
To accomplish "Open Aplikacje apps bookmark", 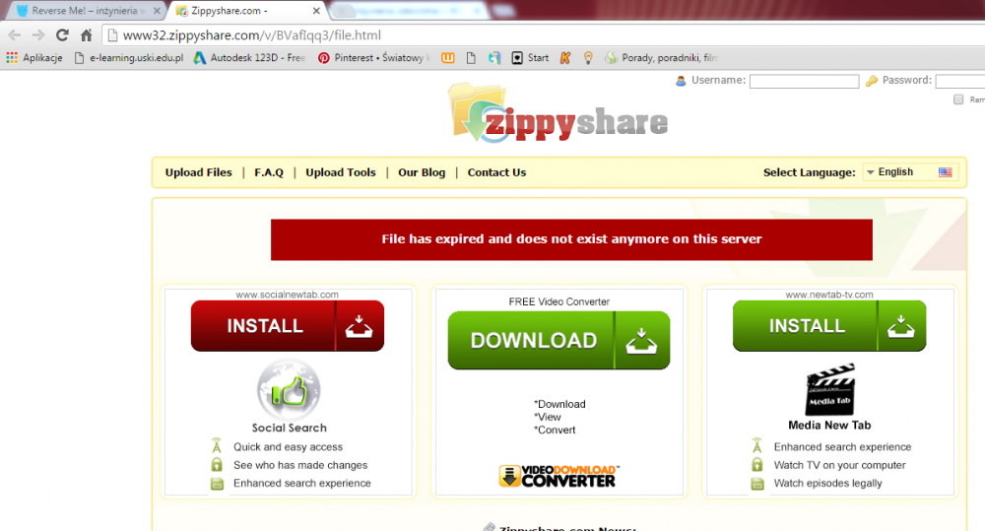I will [x=34, y=58].
